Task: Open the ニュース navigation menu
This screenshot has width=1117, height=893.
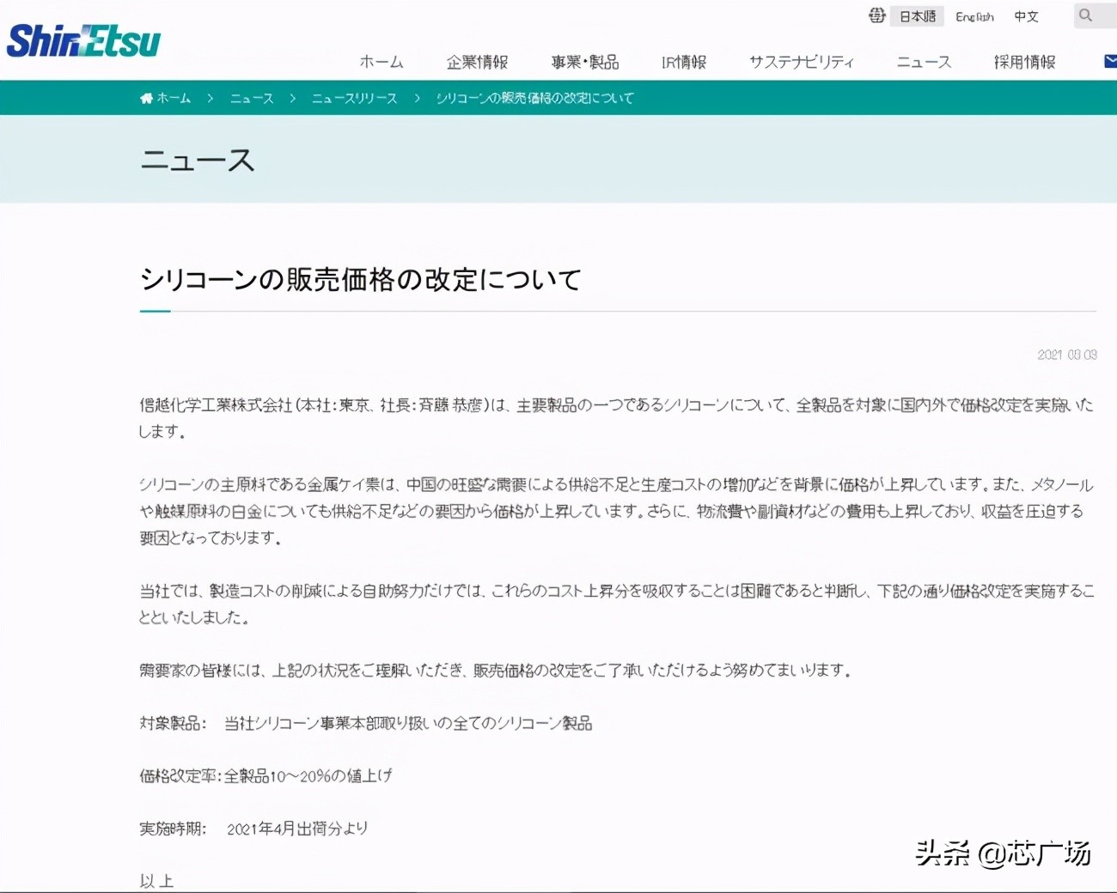Action: (x=923, y=61)
